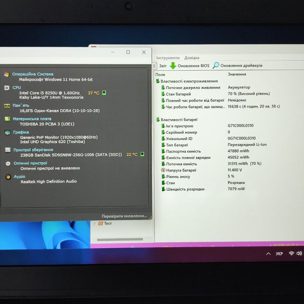304x304 pixels.
Task: Click the Speccy window resize grip
Action: 150,218
